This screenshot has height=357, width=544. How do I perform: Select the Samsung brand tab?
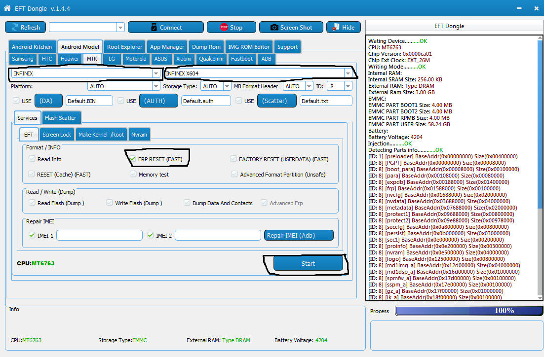click(x=23, y=59)
